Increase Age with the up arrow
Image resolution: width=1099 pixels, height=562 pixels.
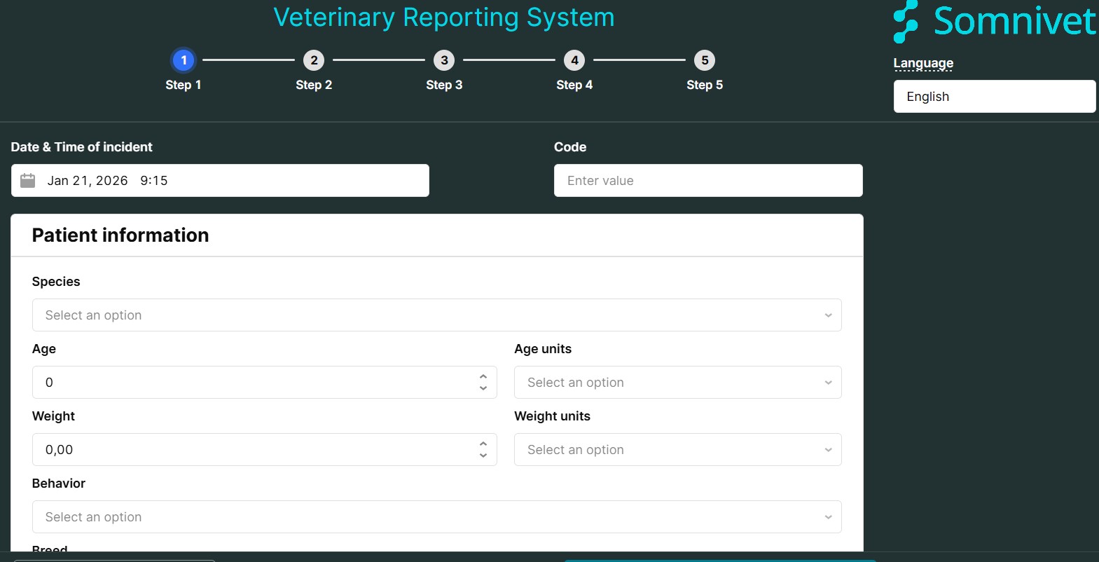pos(483,377)
